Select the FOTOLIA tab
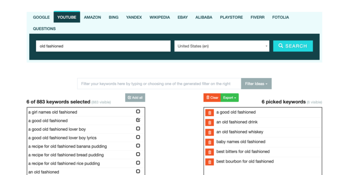This screenshot has width=351, height=175. click(281, 17)
